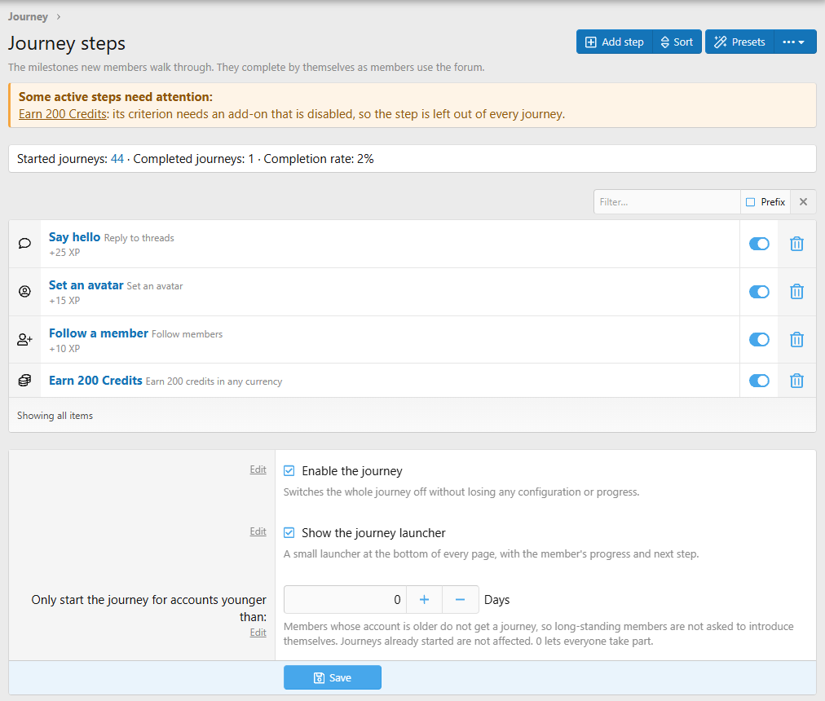
Task: Clear the filter with the X icon
Action: [x=804, y=202]
